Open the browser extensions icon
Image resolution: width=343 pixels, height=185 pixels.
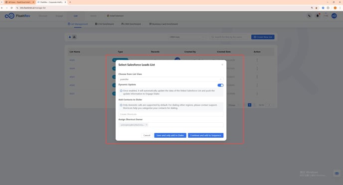click(328, 8)
